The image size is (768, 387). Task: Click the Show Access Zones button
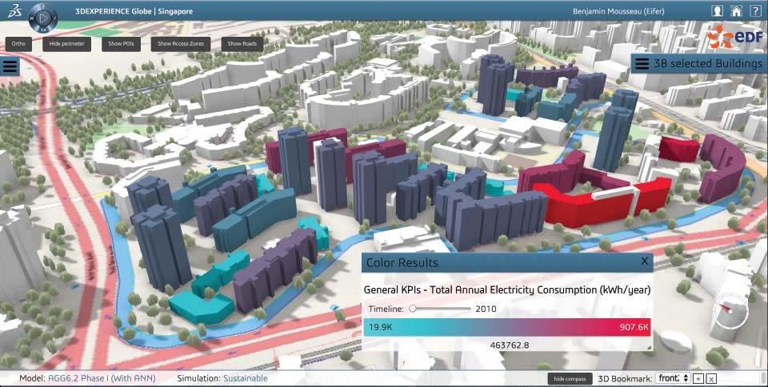pyautogui.click(x=180, y=43)
